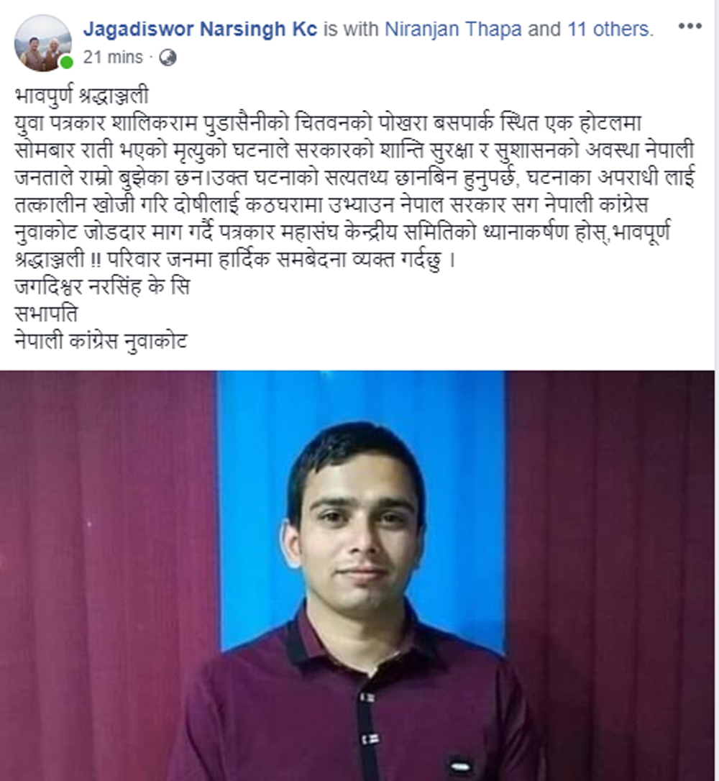Click the small logo patch on shirt
Screen dimensions: 719x781
459,764
